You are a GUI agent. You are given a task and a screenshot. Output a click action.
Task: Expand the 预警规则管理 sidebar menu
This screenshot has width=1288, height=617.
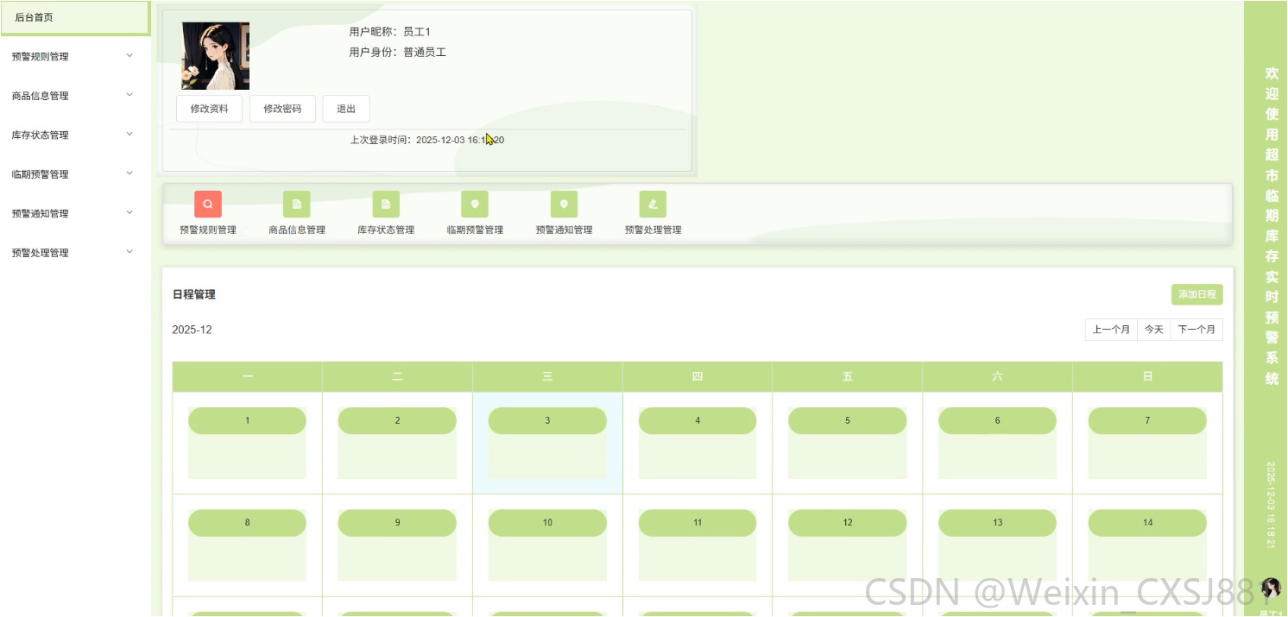(75, 57)
